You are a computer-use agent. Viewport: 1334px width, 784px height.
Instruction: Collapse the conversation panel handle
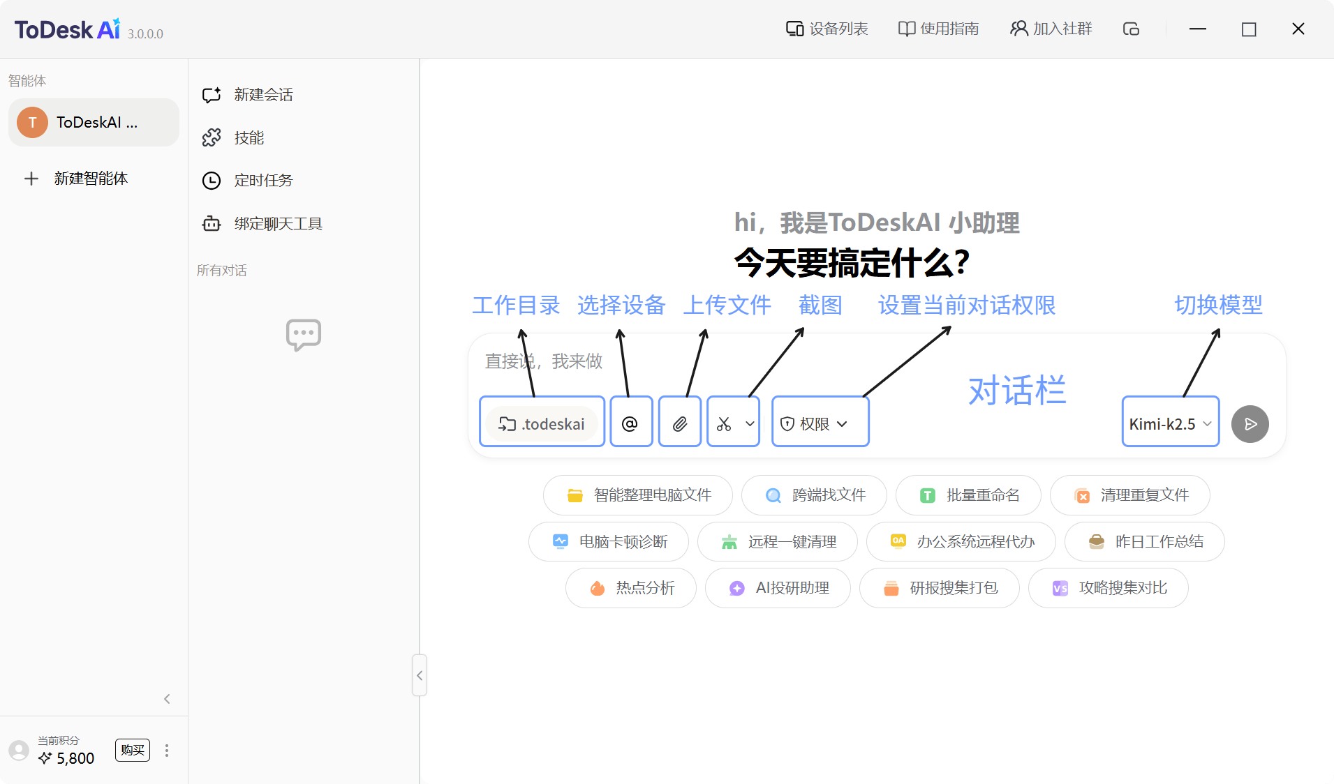[420, 675]
